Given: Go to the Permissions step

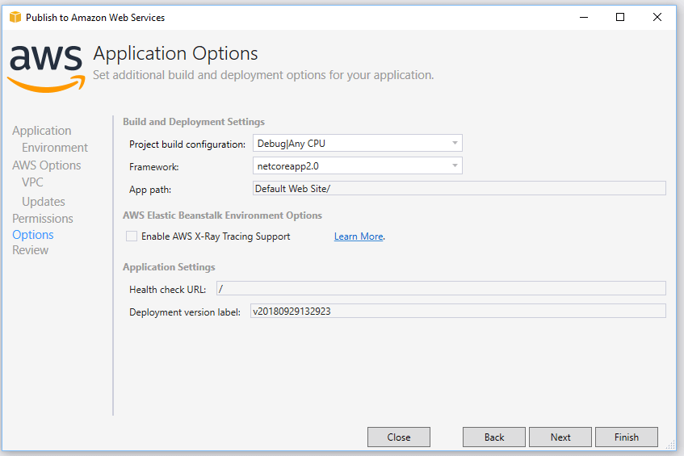Looking at the screenshot, I should tap(43, 219).
